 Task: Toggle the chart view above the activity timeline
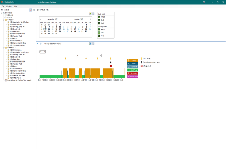[90, 43]
